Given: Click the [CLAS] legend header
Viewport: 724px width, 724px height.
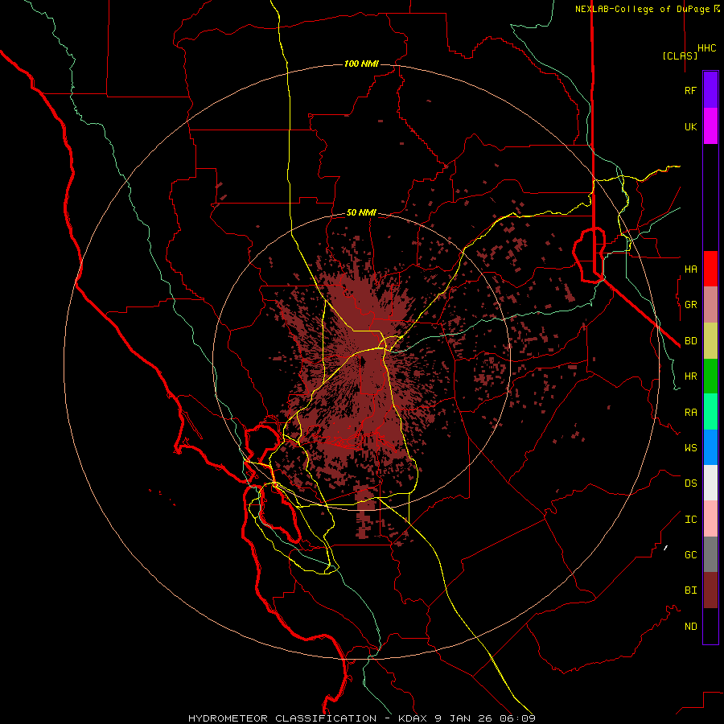Looking at the screenshot, I should [x=680, y=56].
